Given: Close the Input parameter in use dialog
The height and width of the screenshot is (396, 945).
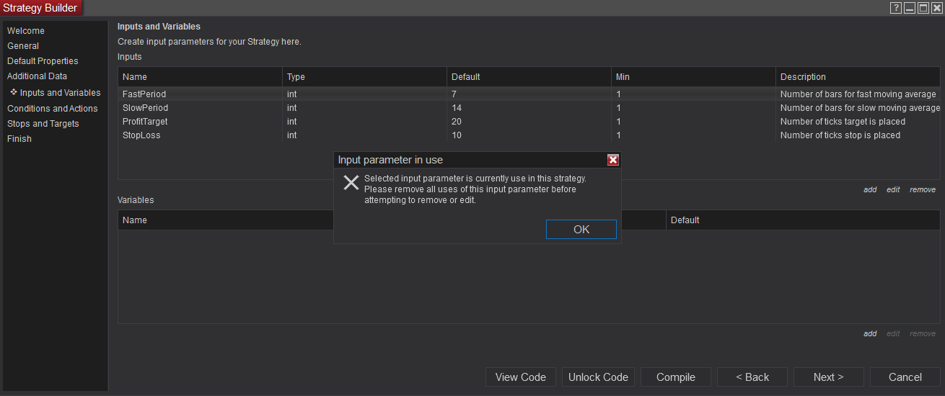Looking at the screenshot, I should tap(613, 160).
